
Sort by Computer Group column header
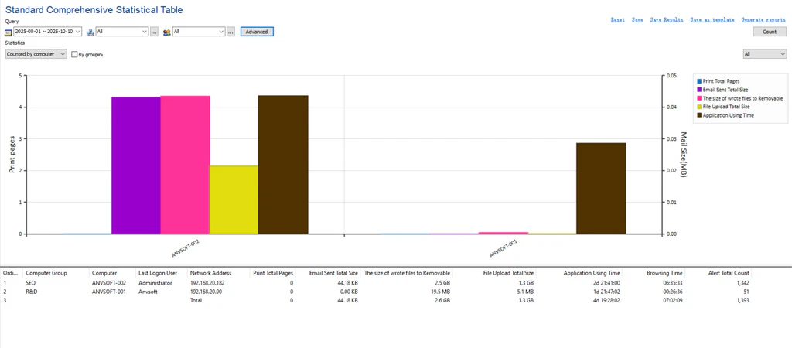tap(56, 273)
